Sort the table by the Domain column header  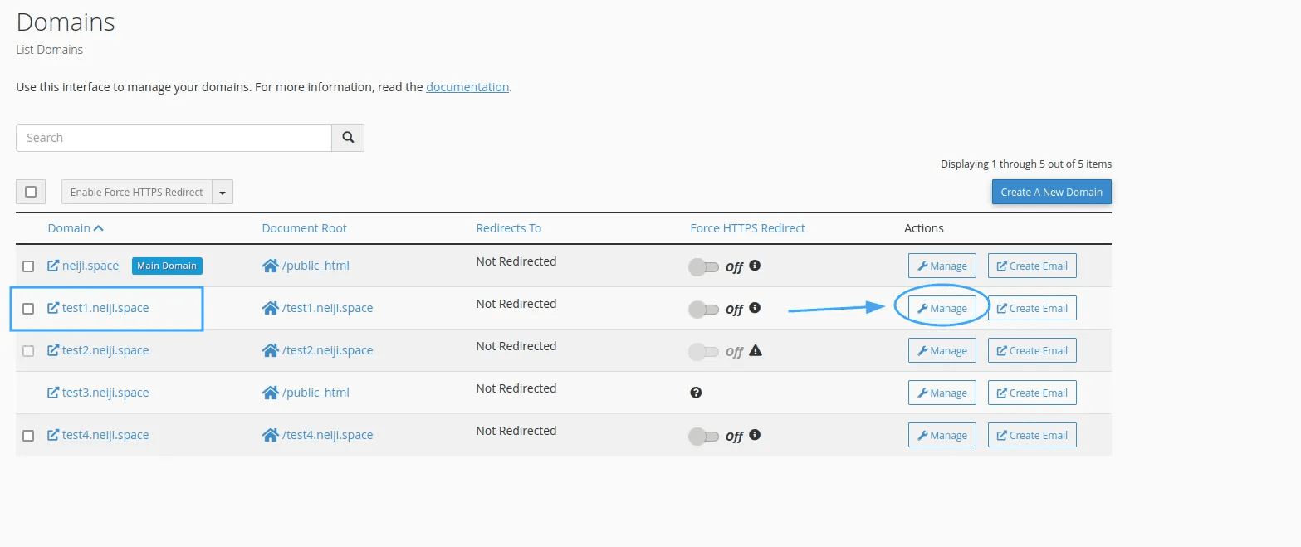pyautogui.click(x=71, y=227)
